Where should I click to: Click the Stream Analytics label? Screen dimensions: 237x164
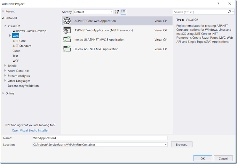[x=19, y=76]
